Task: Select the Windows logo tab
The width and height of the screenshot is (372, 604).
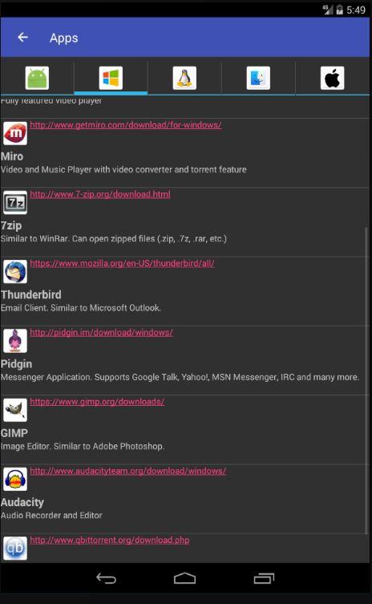Action: pyautogui.click(x=111, y=78)
